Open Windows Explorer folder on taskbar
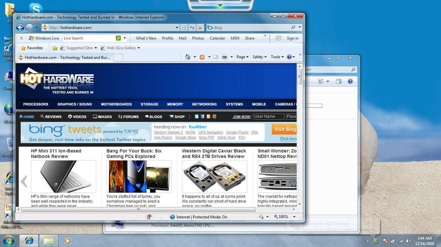This screenshot has width=441, height=247. [49, 240]
